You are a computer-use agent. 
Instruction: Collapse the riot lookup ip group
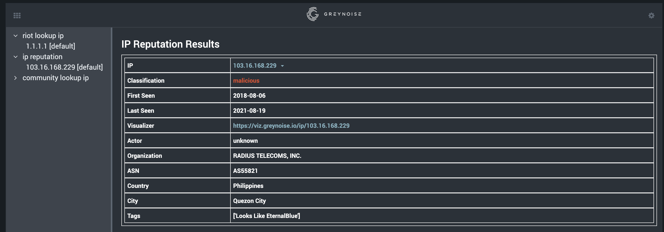click(16, 36)
